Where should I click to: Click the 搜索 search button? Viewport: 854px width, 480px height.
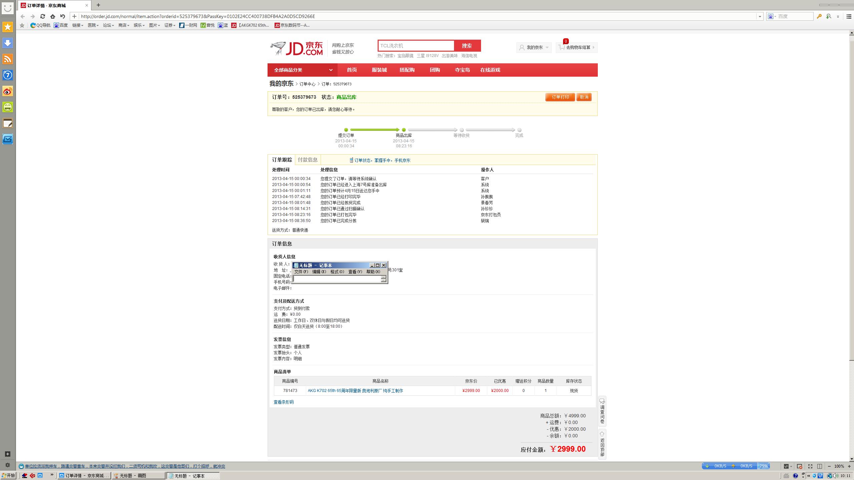(467, 46)
